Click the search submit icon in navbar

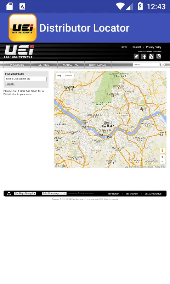[x=163, y=65]
